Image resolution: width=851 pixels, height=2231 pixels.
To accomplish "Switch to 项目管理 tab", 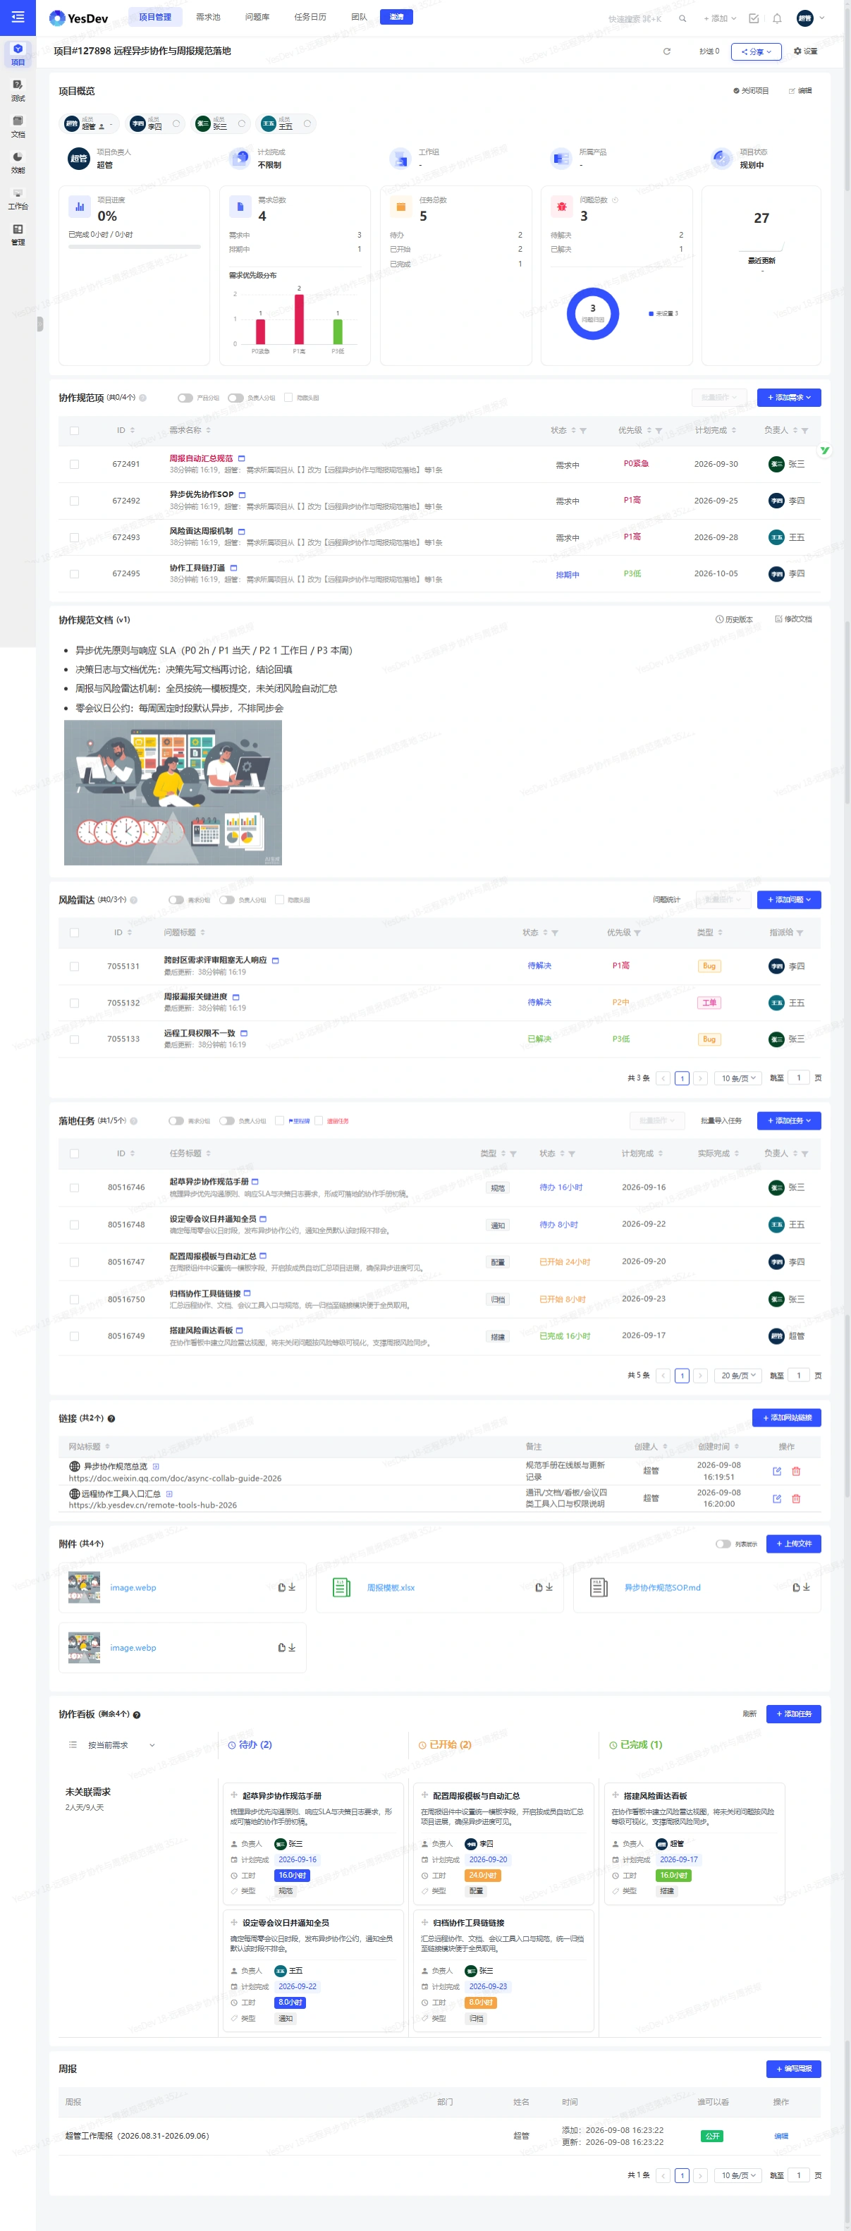I will (155, 16).
